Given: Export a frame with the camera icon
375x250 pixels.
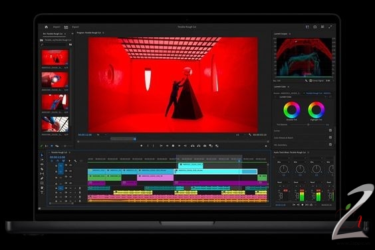Looking at the screenshot, I should (x=205, y=146).
